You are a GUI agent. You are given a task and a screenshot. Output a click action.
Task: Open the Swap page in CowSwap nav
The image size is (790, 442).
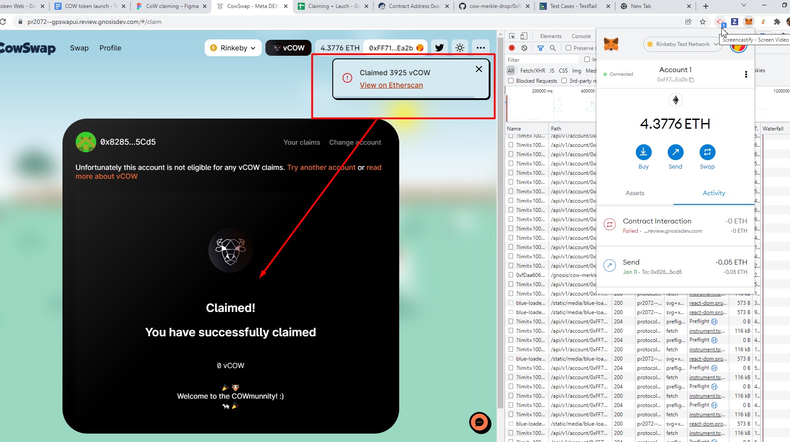point(79,48)
